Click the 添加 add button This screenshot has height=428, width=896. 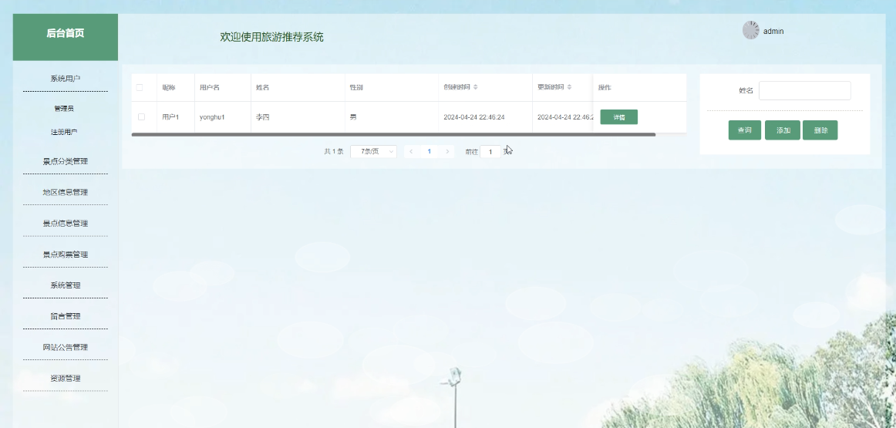click(x=783, y=130)
